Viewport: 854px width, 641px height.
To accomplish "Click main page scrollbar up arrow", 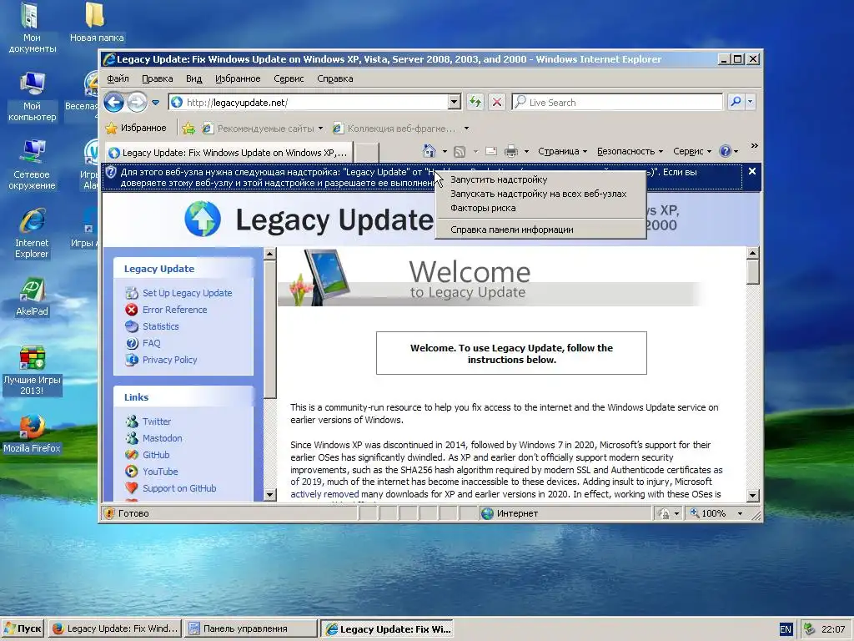I will 753,253.
